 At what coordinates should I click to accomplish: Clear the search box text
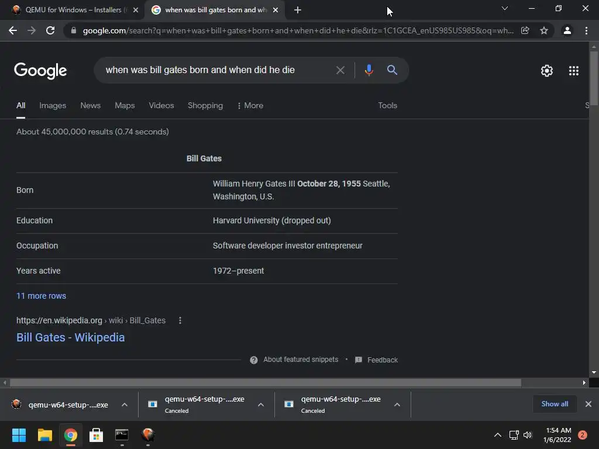(340, 70)
